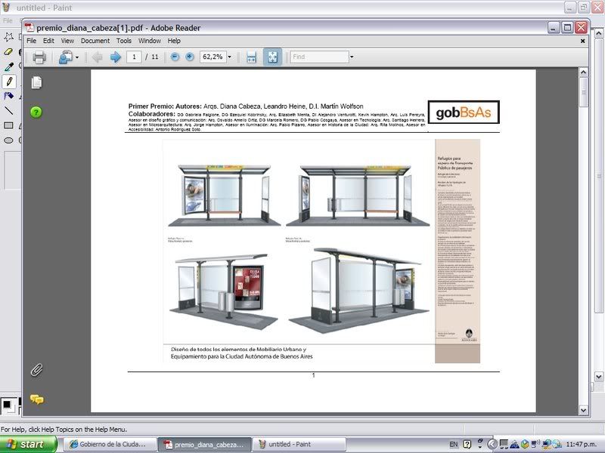Expand the zoom percentage dropdown

tap(229, 57)
